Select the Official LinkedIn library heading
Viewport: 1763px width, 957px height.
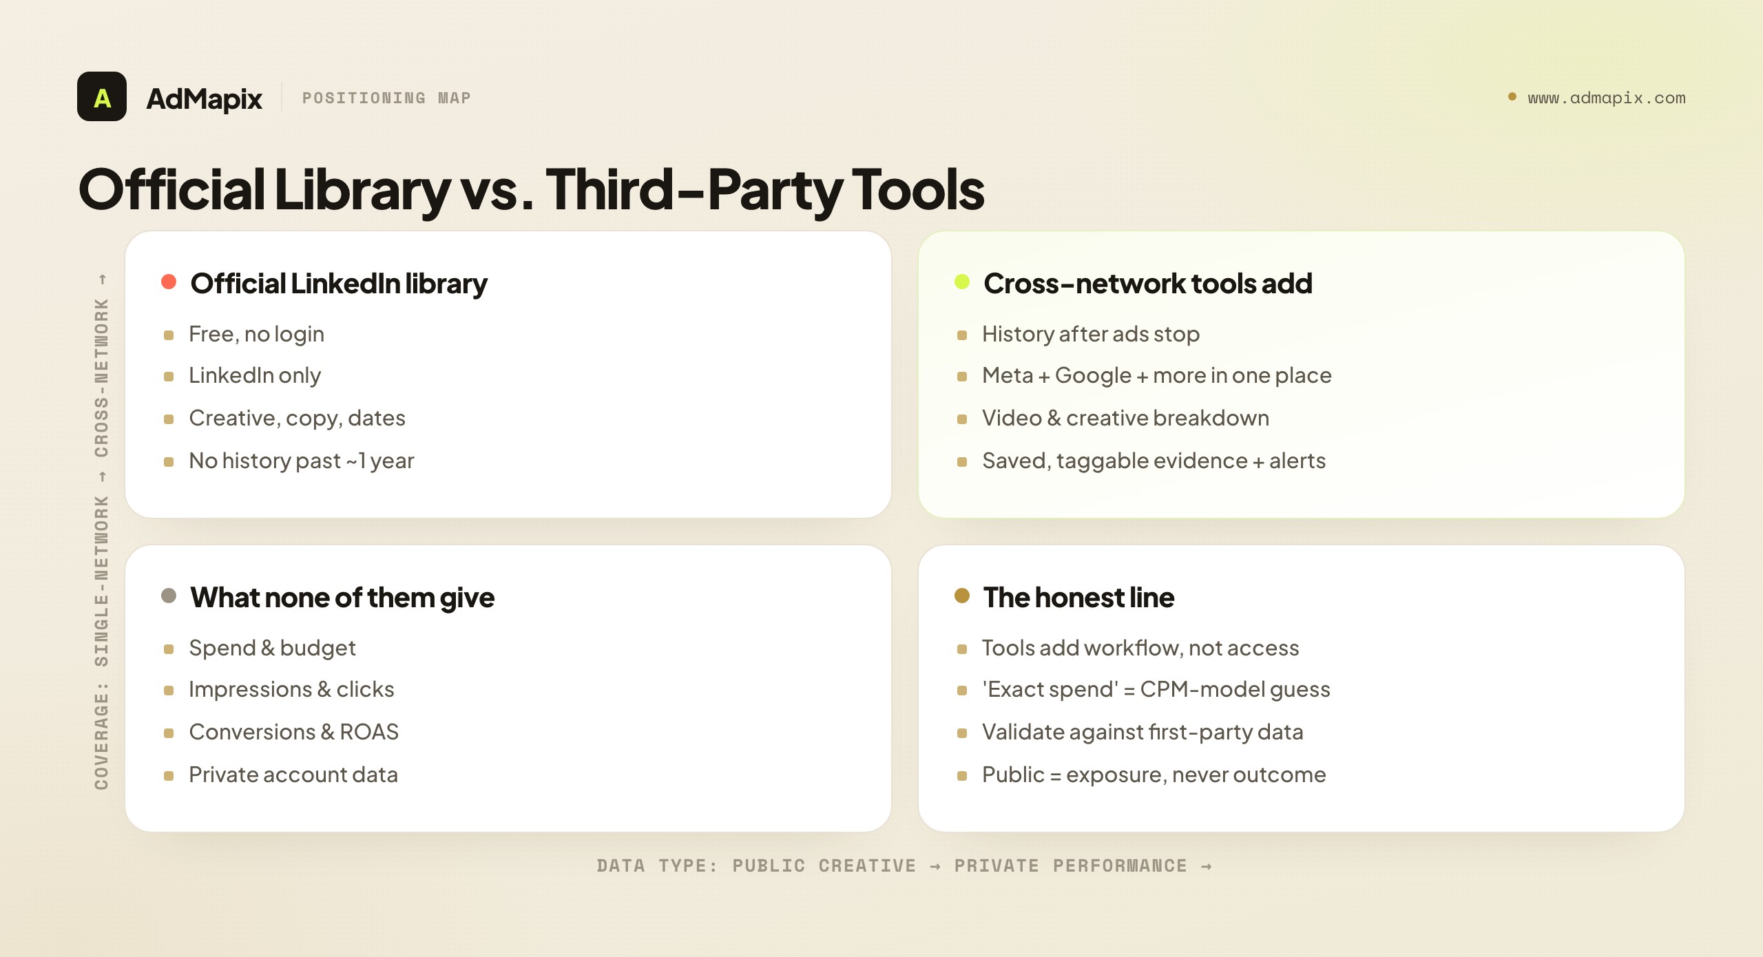[339, 284]
